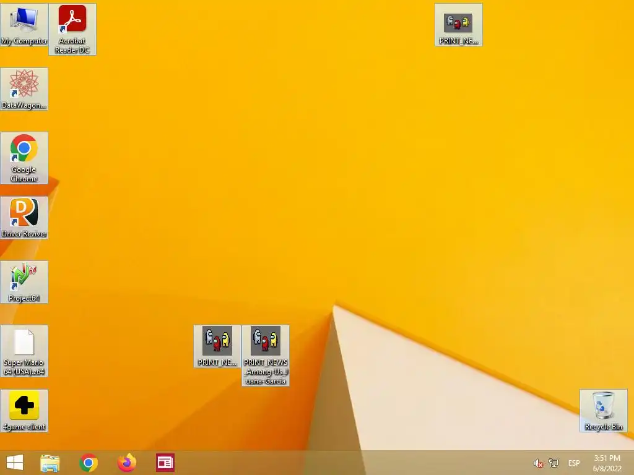
Task: Select the Recycle Bin icon
Action: pyautogui.click(x=603, y=411)
